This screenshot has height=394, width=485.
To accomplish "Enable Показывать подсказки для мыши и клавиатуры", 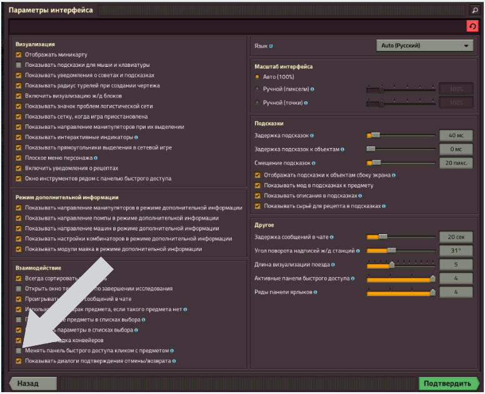I will pyautogui.click(x=19, y=65).
